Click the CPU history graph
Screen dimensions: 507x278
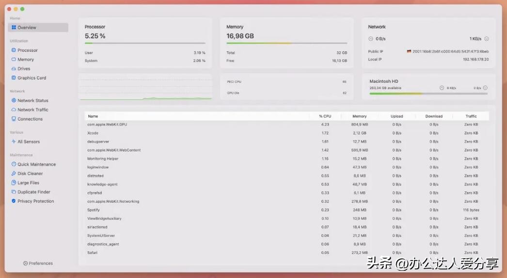[x=145, y=87]
